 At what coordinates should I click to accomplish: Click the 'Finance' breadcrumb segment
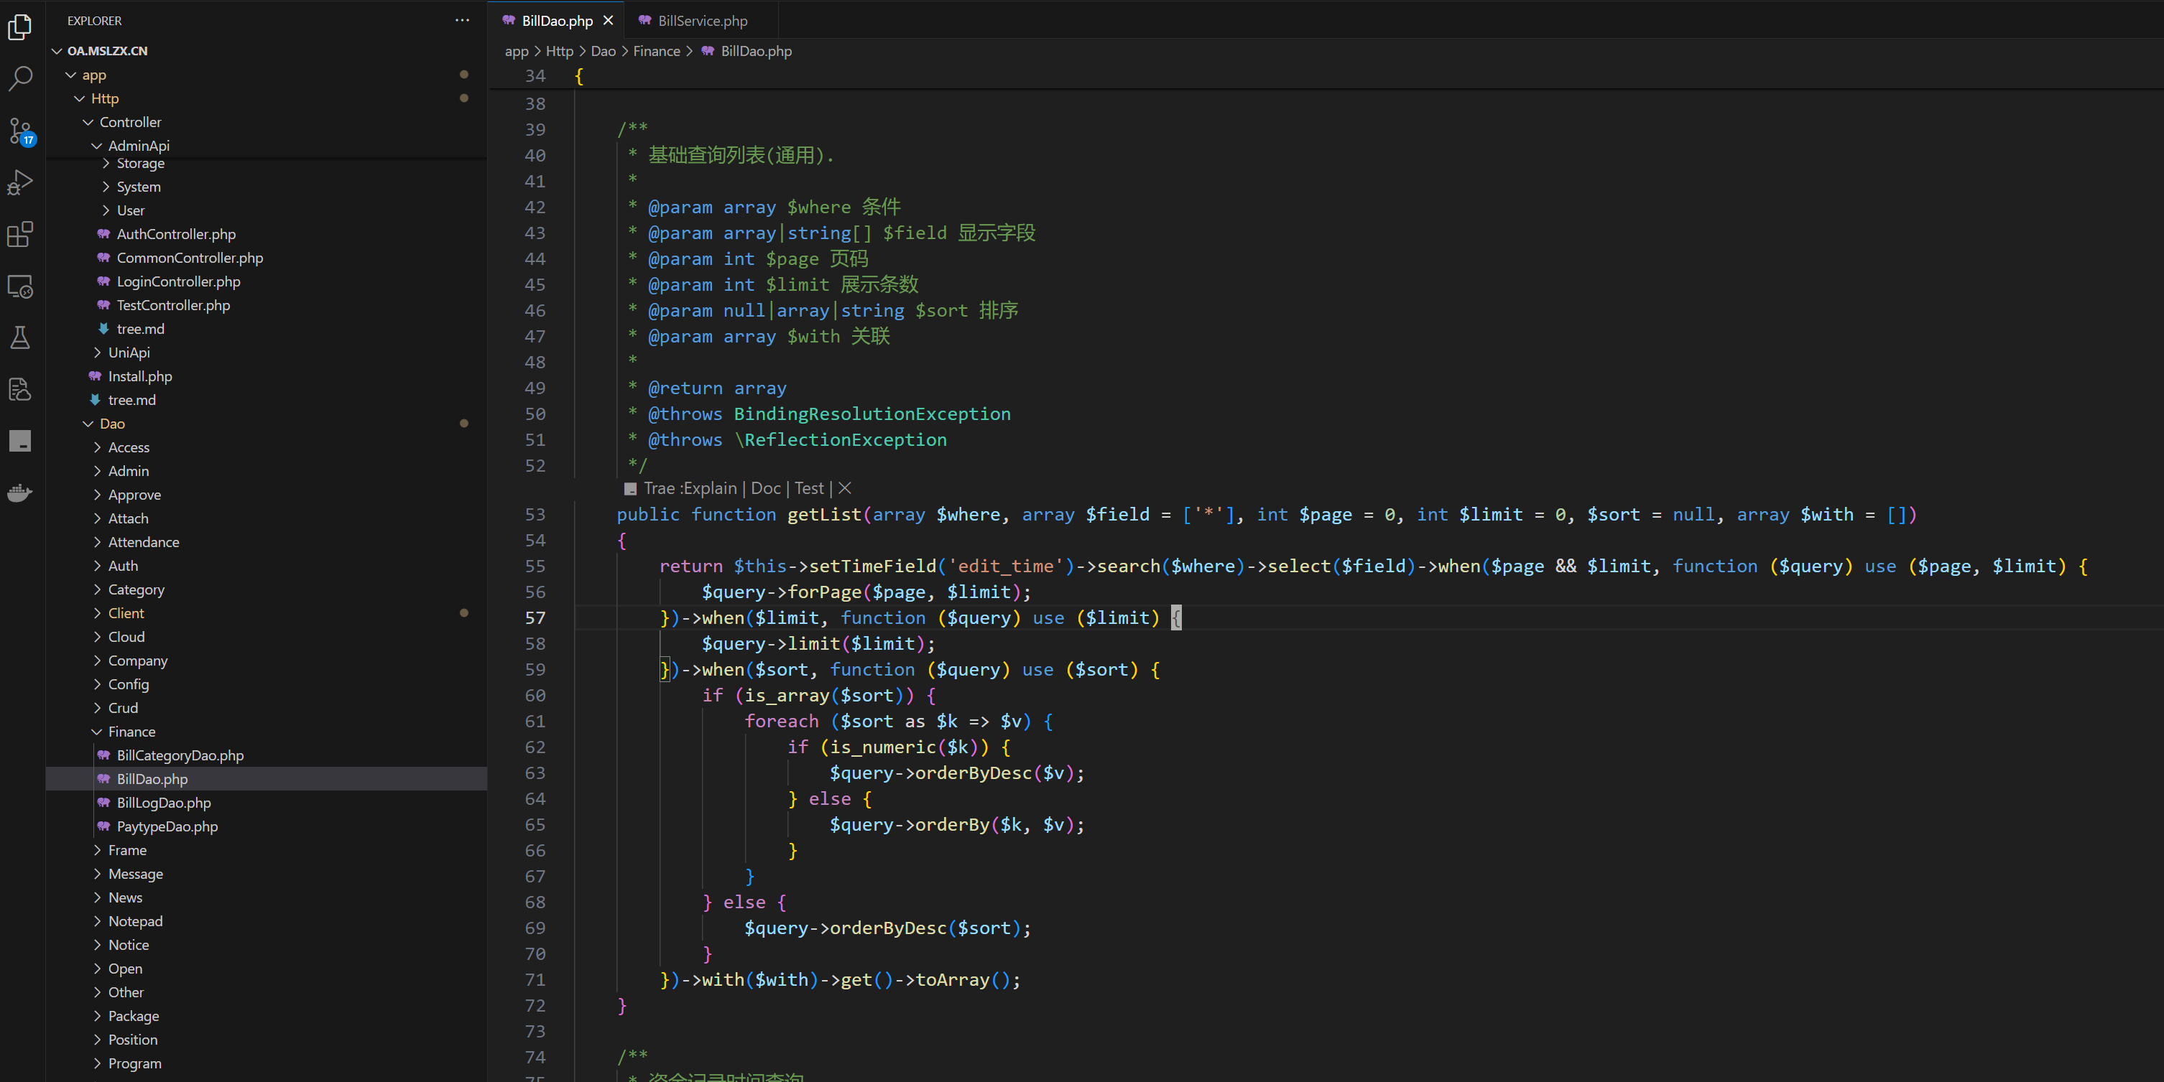click(x=656, y=51)
